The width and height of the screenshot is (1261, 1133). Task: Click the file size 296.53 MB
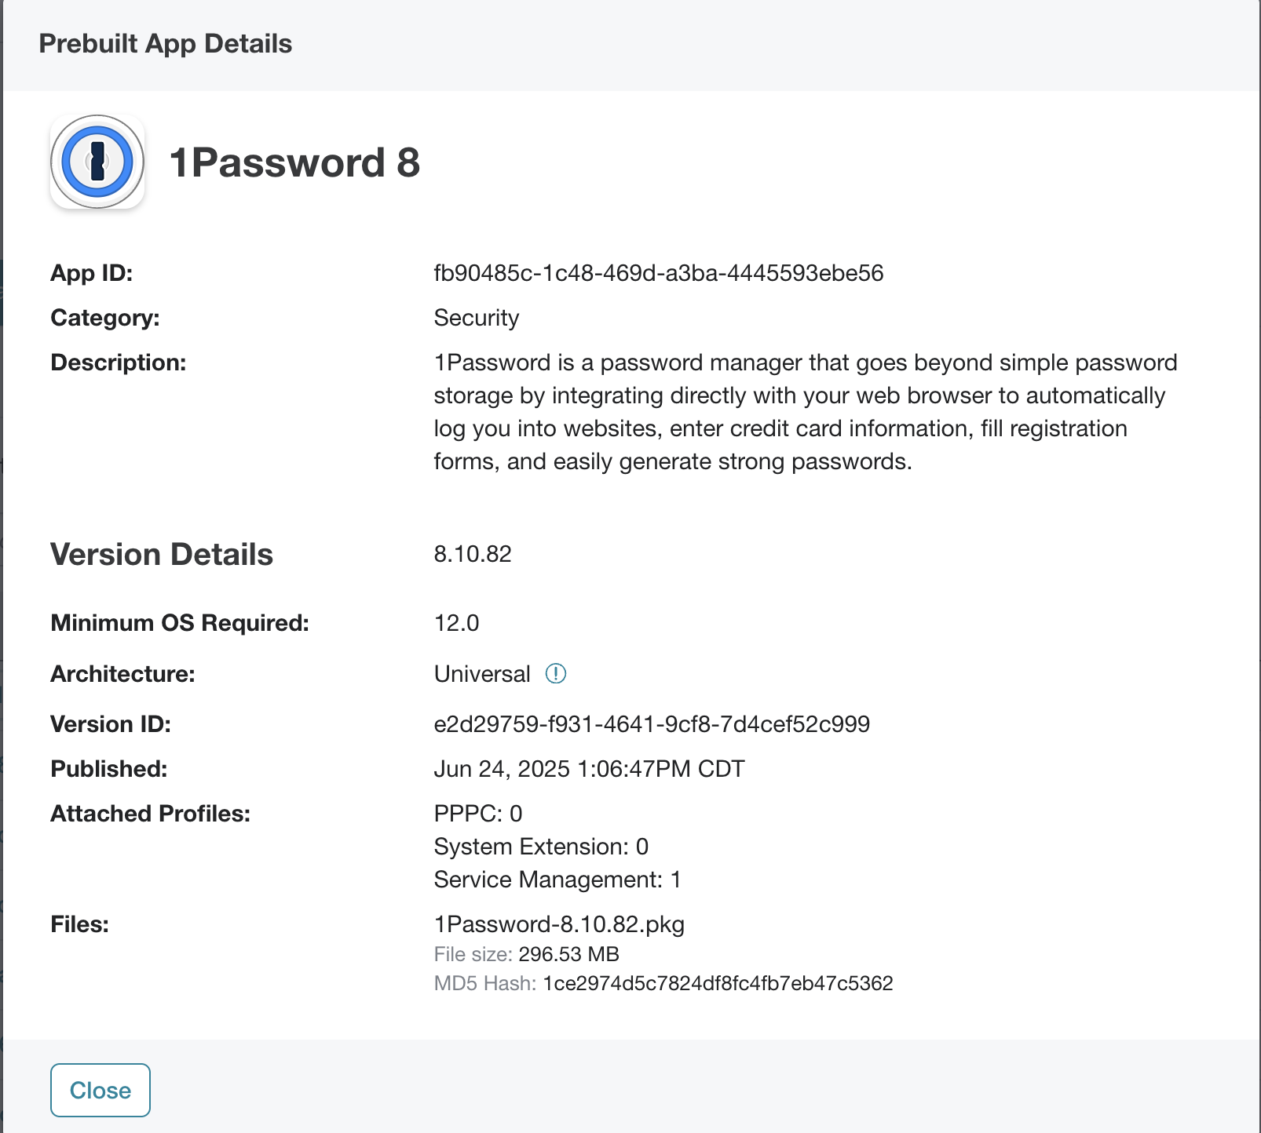coord(568,954)
